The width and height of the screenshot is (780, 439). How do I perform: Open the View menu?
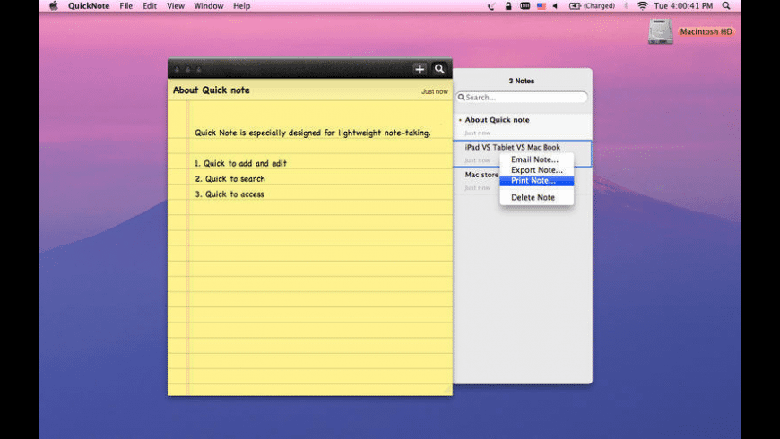[x=175, y=6]
